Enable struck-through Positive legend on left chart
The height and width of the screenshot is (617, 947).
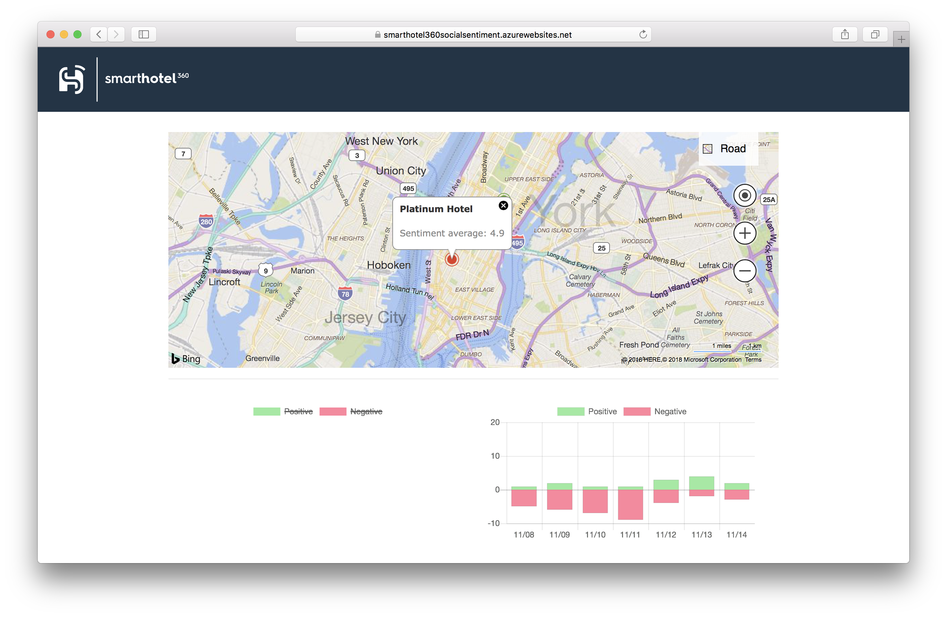click(298, 411)
